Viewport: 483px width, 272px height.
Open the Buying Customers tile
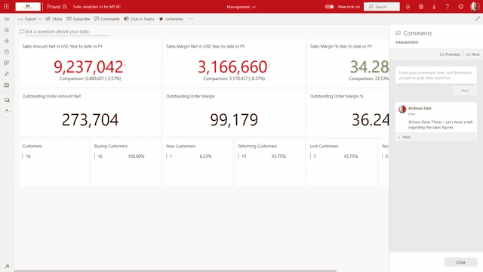coord(126,162)
